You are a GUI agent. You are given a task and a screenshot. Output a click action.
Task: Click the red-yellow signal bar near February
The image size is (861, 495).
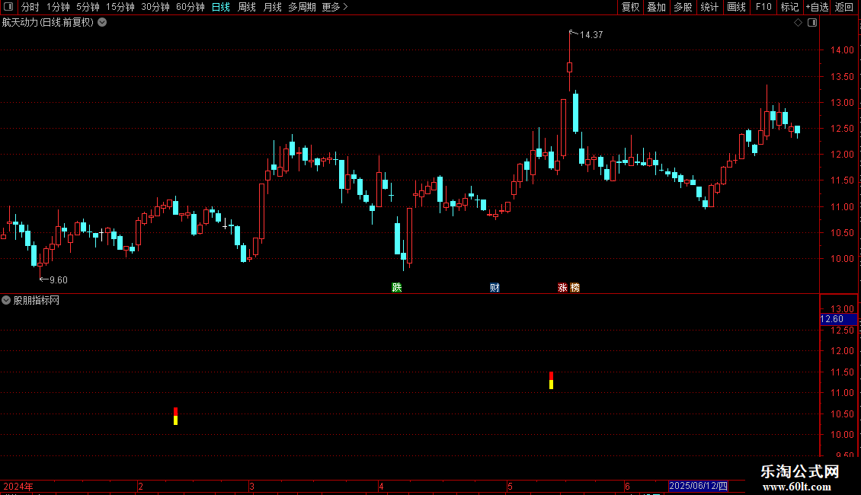tap(176, 416)
